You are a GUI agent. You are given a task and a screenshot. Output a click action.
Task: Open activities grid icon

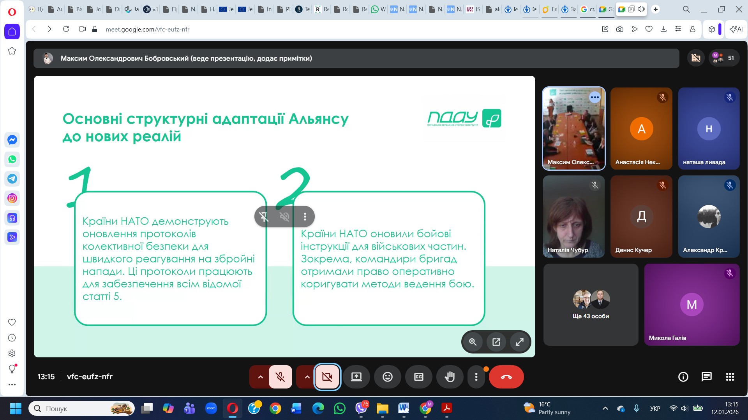point(730,376)
